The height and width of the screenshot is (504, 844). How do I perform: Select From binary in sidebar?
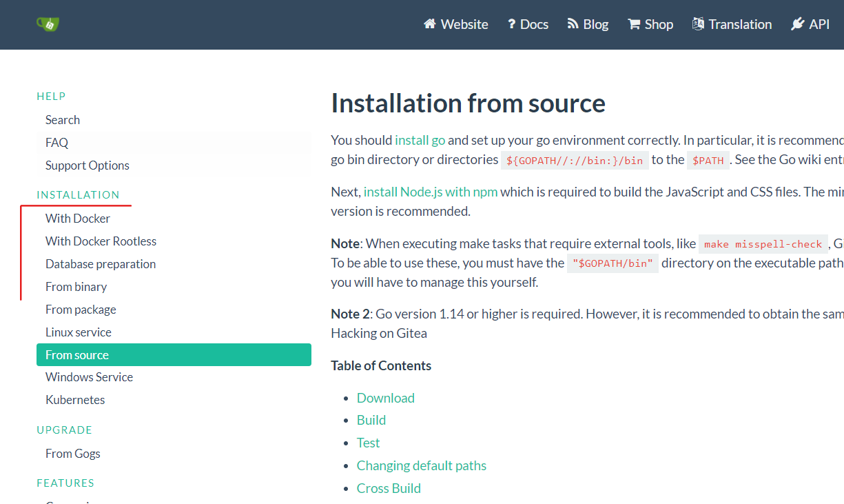coord(76,287)
